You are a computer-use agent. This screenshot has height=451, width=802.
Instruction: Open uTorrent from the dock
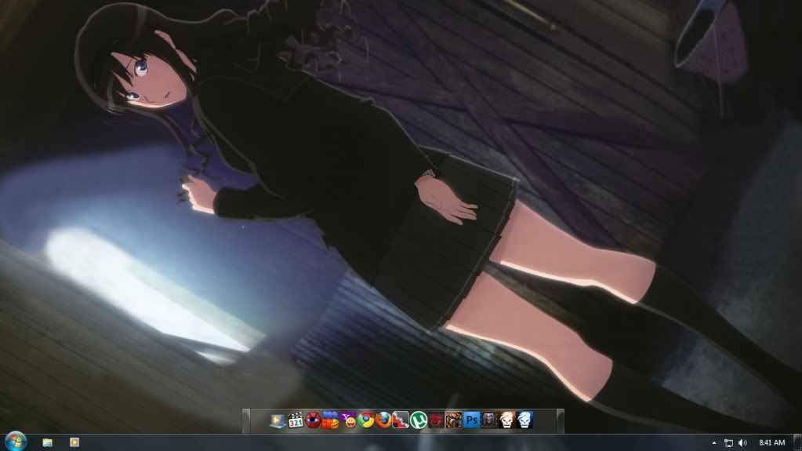pos(419,420)
